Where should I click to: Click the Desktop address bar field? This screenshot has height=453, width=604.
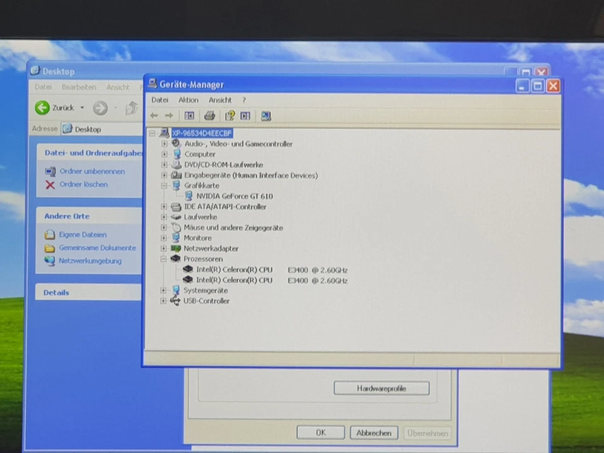(x=102, y=129)
